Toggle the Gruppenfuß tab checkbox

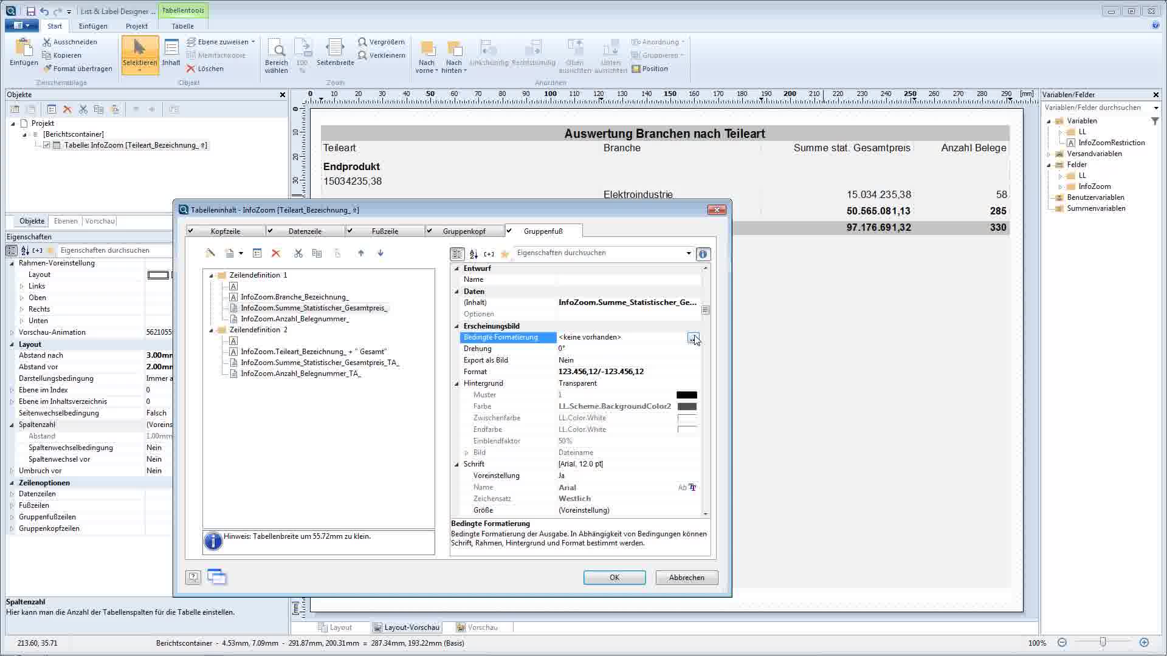[509, 231]
